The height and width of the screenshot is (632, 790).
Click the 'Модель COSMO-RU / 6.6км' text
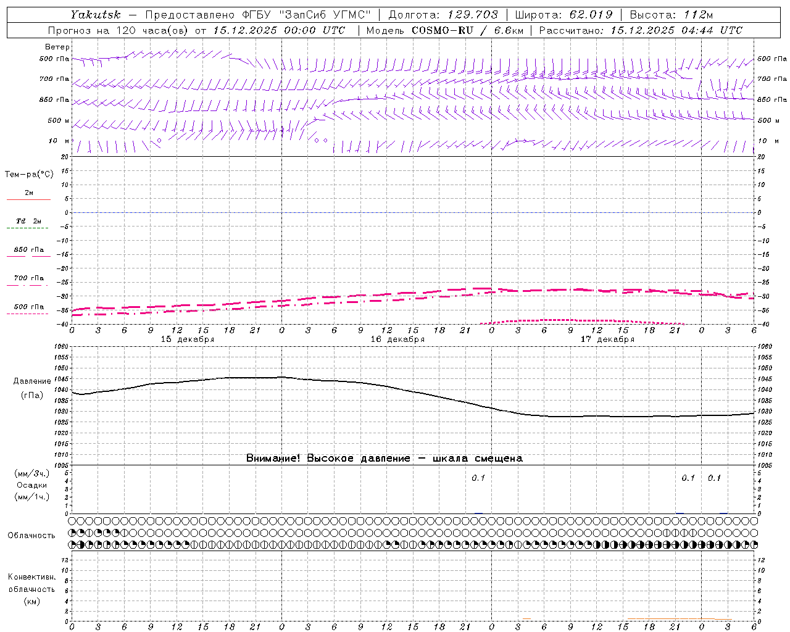coord(445,30)
